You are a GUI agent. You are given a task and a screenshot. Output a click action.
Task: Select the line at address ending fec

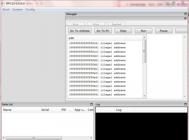coord(97,86)
